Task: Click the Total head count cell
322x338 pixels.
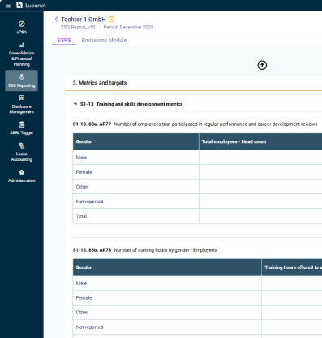Action: pos(260,216)
